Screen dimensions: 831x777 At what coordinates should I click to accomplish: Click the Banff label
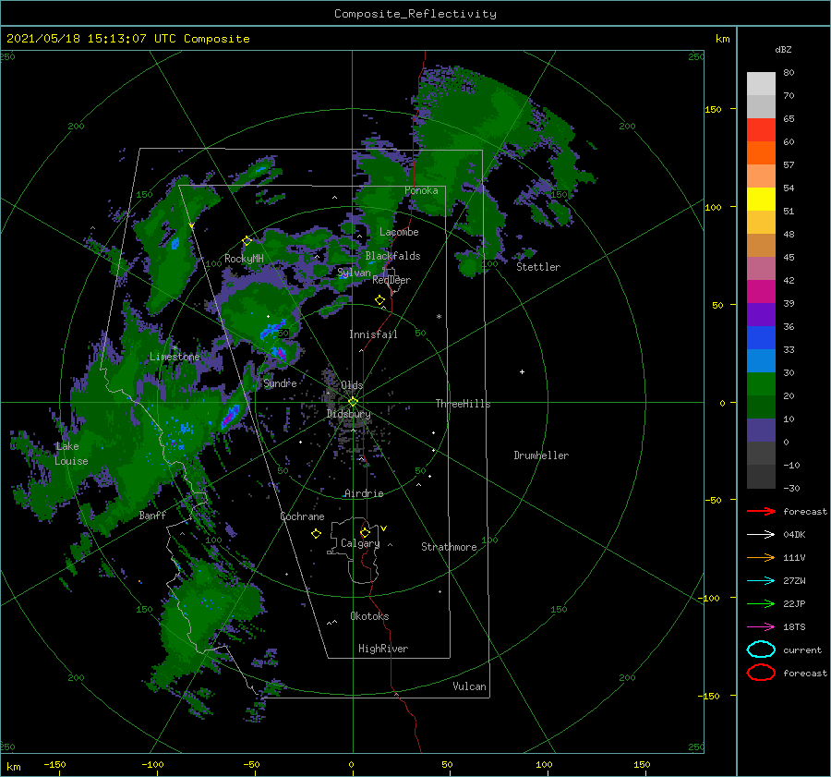click(152, 515)
